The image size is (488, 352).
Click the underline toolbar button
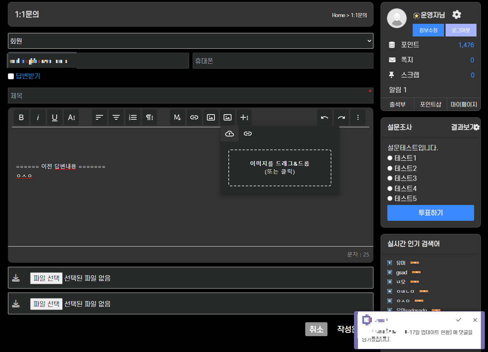pyautogui.click(x=55, y=117)
